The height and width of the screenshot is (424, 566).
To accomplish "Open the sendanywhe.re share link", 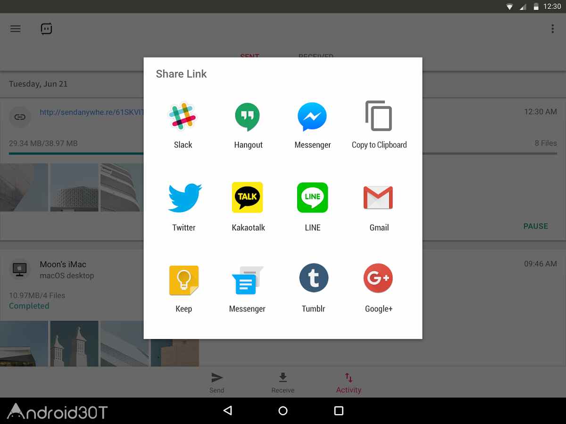I will tap(92, 113).
